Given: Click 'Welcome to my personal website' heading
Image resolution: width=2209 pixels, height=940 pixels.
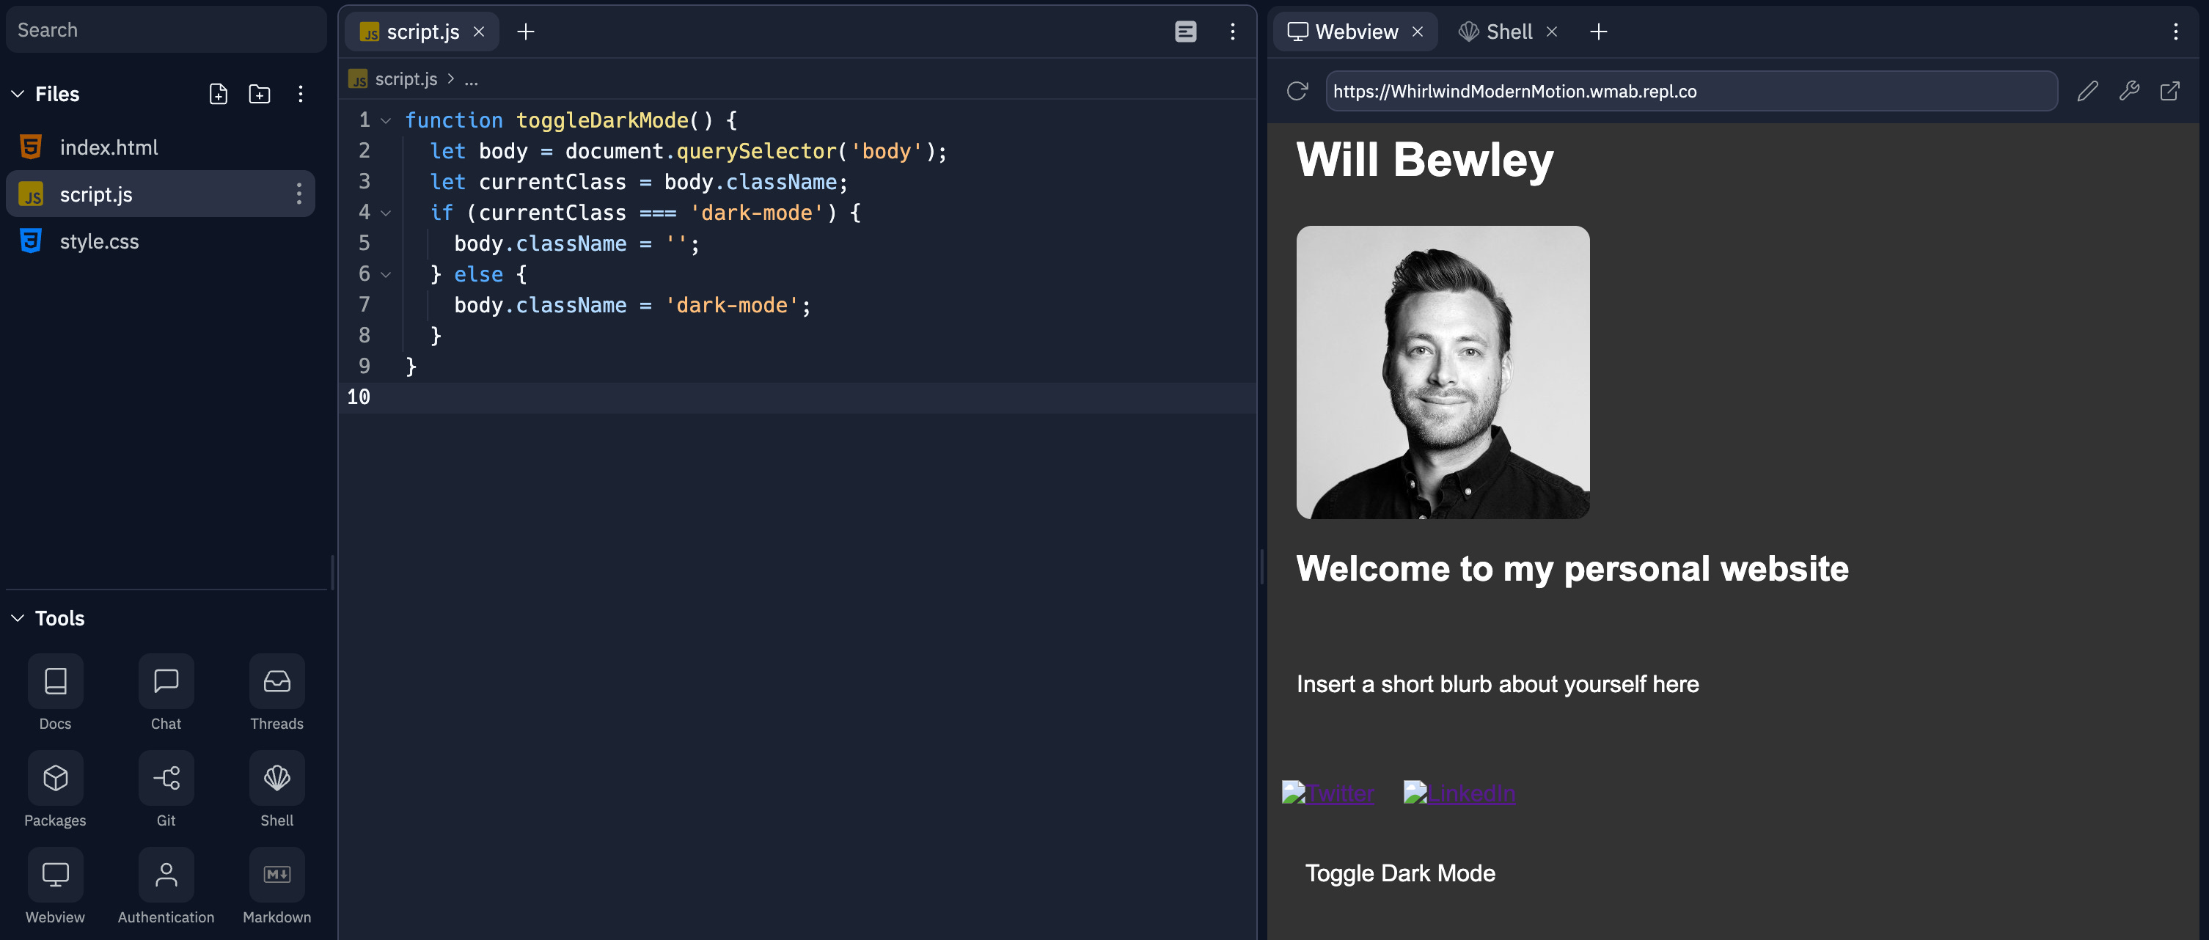Looking at the screenshot, I should tap(1572, 569).
